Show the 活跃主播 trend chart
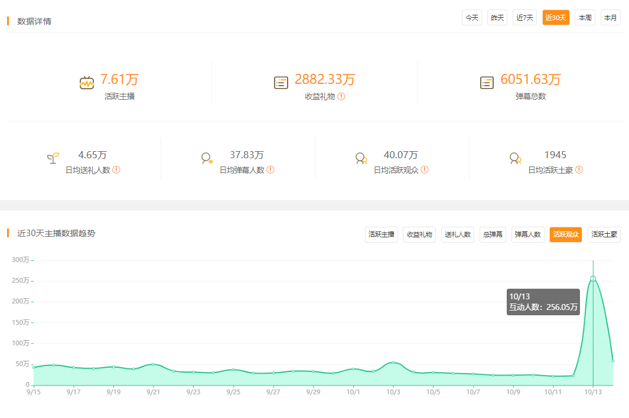Screen dimensions: 629x418 pyautogui.click(x=381, y=234)
